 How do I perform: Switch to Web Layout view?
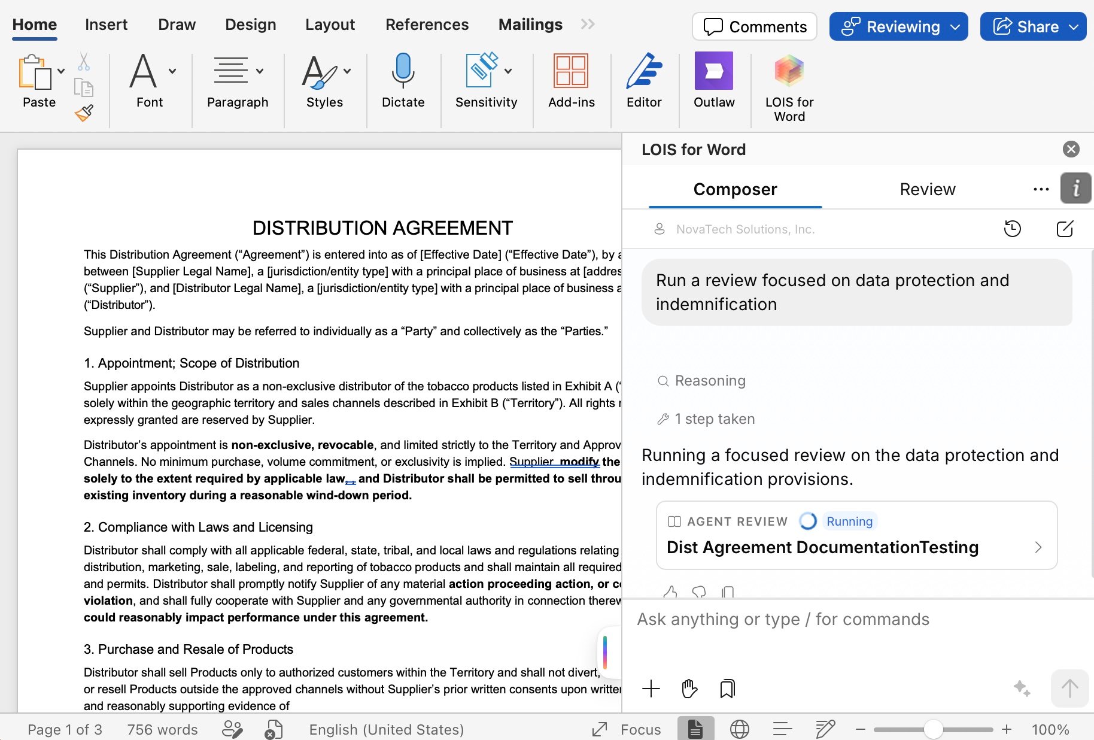tap(740, 729)
